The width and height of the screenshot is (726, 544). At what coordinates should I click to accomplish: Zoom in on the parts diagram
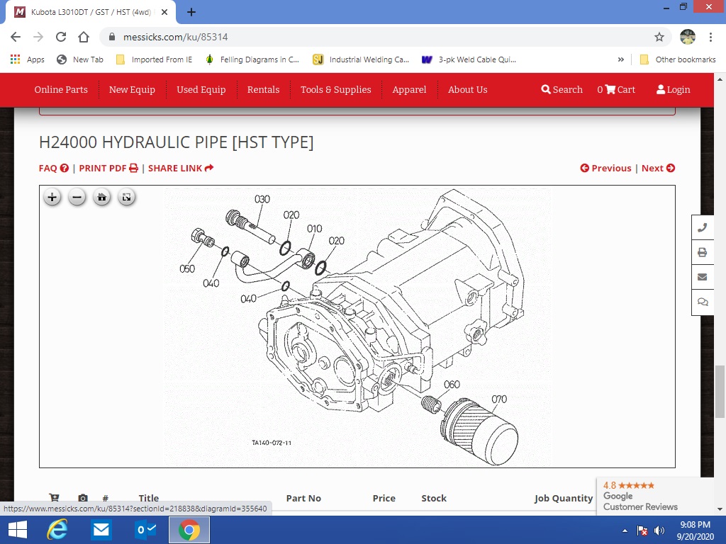[x=52, y=198]
